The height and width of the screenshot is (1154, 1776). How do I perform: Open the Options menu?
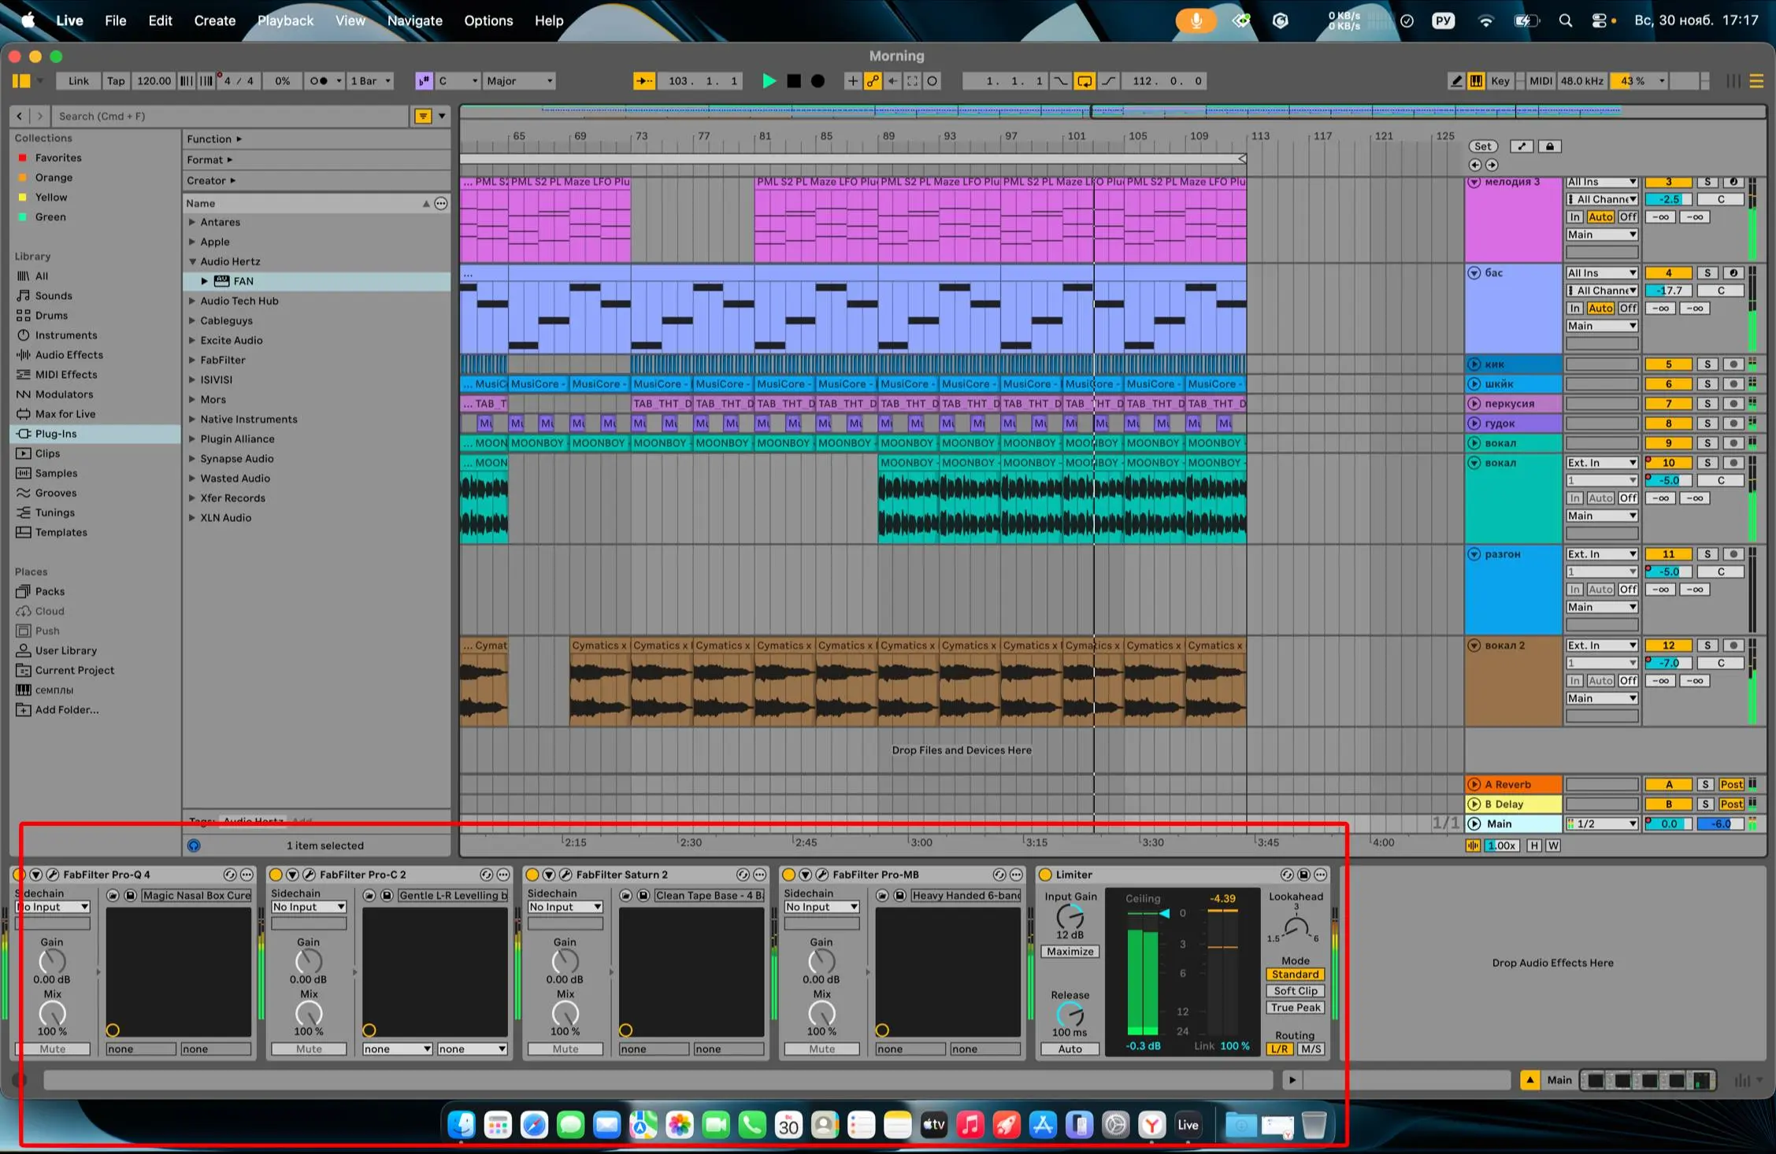coord(488,20)
